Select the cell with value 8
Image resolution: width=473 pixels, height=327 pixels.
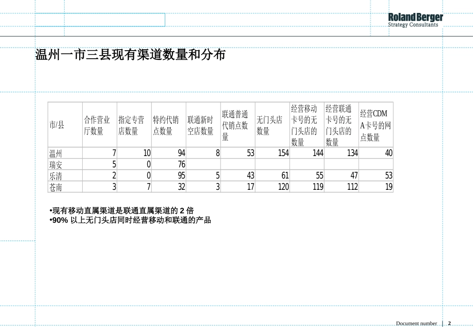coord(203,153)
